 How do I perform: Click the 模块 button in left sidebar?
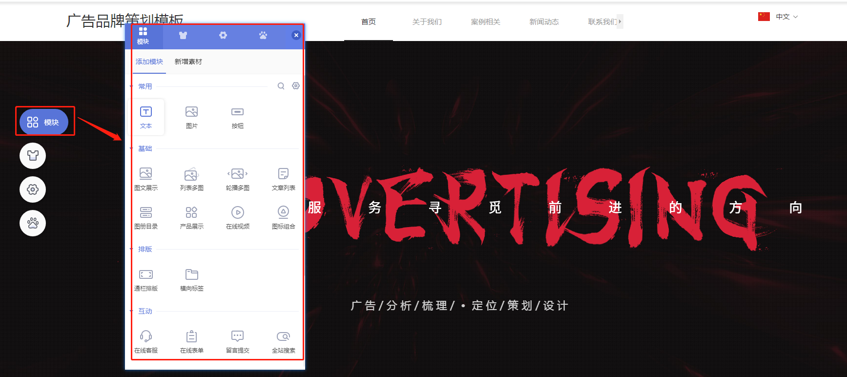(44, 122)
